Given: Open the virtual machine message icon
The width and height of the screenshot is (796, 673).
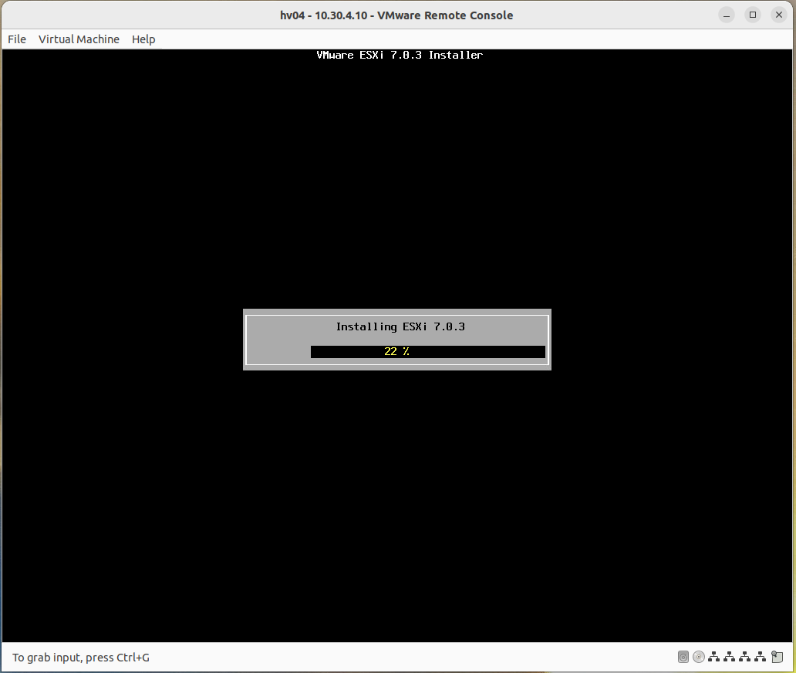Looking at the screenshot, I should click(777, 657).
